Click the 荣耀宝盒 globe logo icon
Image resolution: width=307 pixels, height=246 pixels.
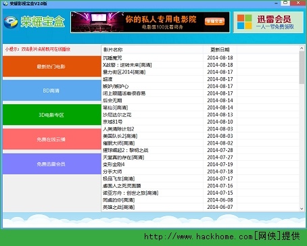[x=11, y=22]
